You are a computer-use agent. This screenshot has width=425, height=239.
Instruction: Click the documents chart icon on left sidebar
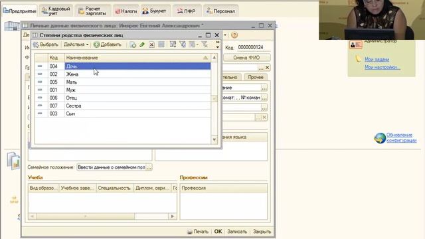(13, 161)
